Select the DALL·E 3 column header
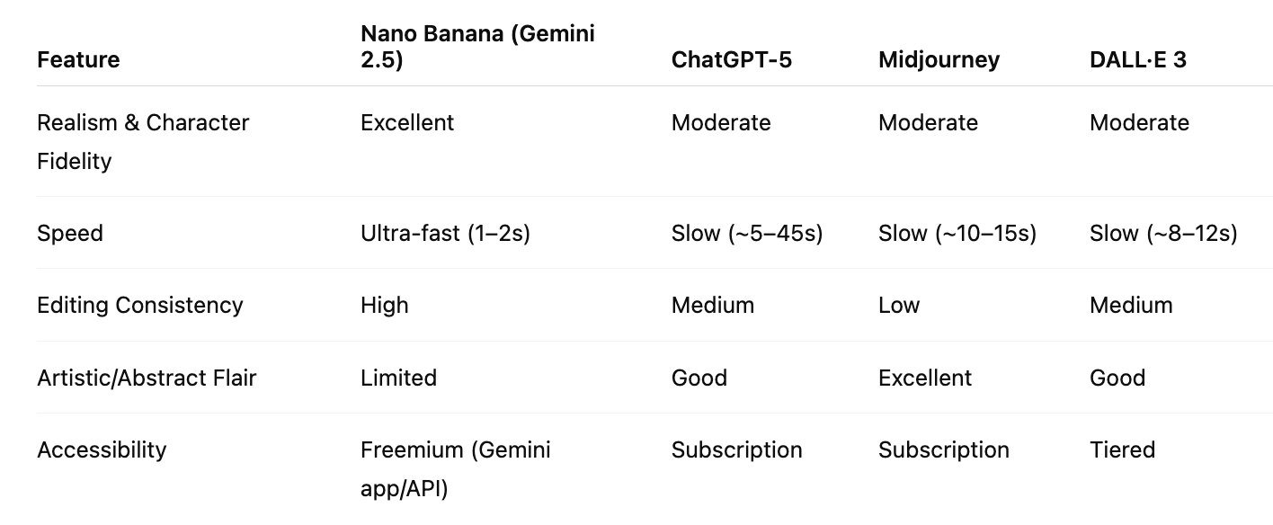The width and height of the screenshot is (1273, 525). 1137,60
